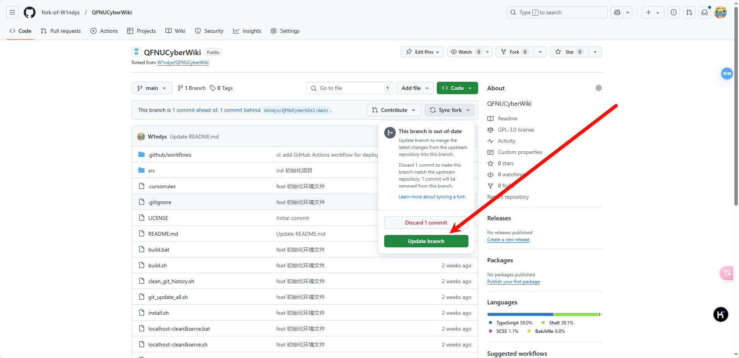Click the .github/workflows folder icon
The height and width of the screenshot is (358, 739).
tap(141, 155)
